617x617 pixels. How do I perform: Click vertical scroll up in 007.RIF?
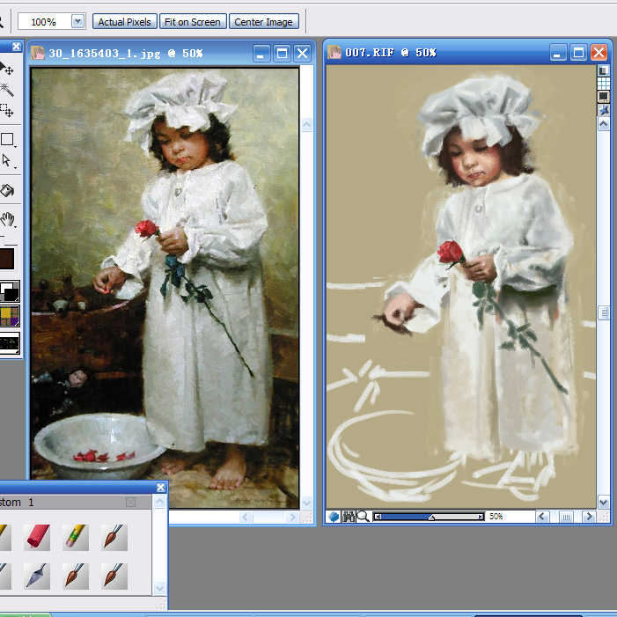point(604,124)
